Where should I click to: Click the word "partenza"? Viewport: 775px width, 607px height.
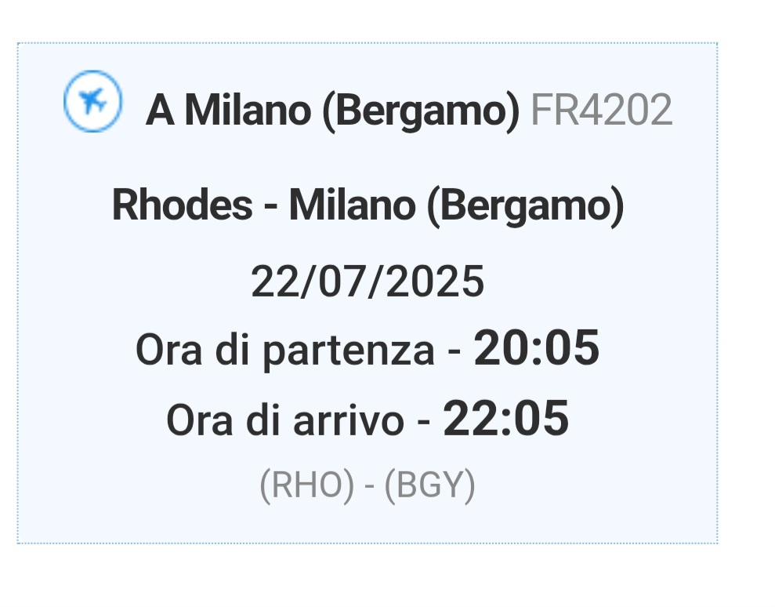pyautogui.click(x=347, y=351)
